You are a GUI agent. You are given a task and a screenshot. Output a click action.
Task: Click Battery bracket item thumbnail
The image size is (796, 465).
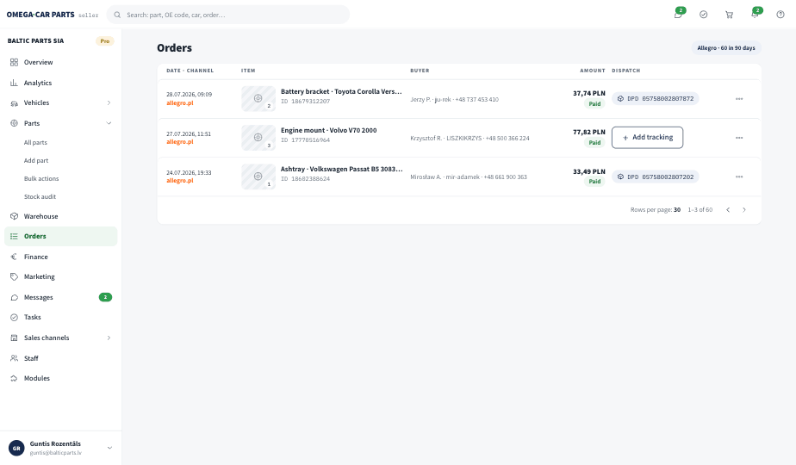pyautogui.click(x=258, y=98)
